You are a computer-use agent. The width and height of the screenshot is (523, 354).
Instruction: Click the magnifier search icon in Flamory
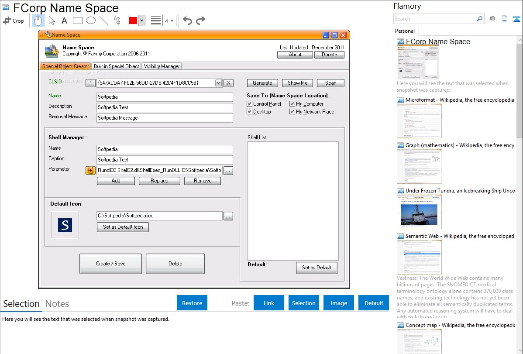pos(479,19)
